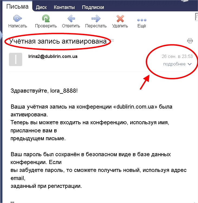Click the gray sender avatar

pyautogui.click(x=15, y=60)
